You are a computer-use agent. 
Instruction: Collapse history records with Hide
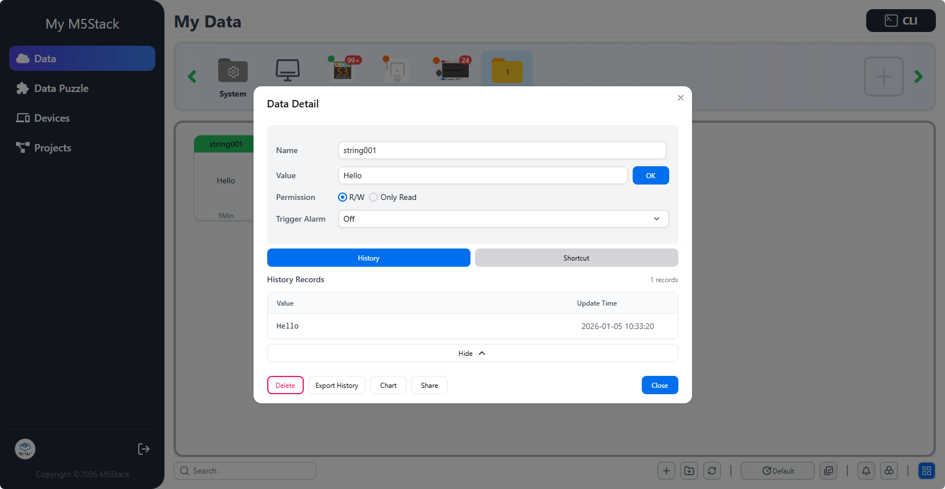point(472,353)
